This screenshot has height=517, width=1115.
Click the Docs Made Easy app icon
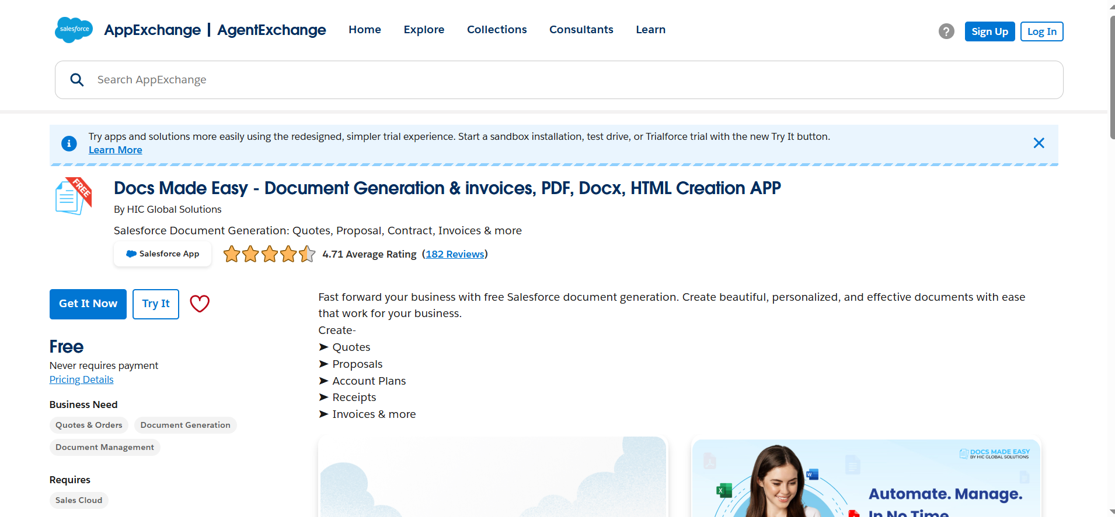point(74,196)
